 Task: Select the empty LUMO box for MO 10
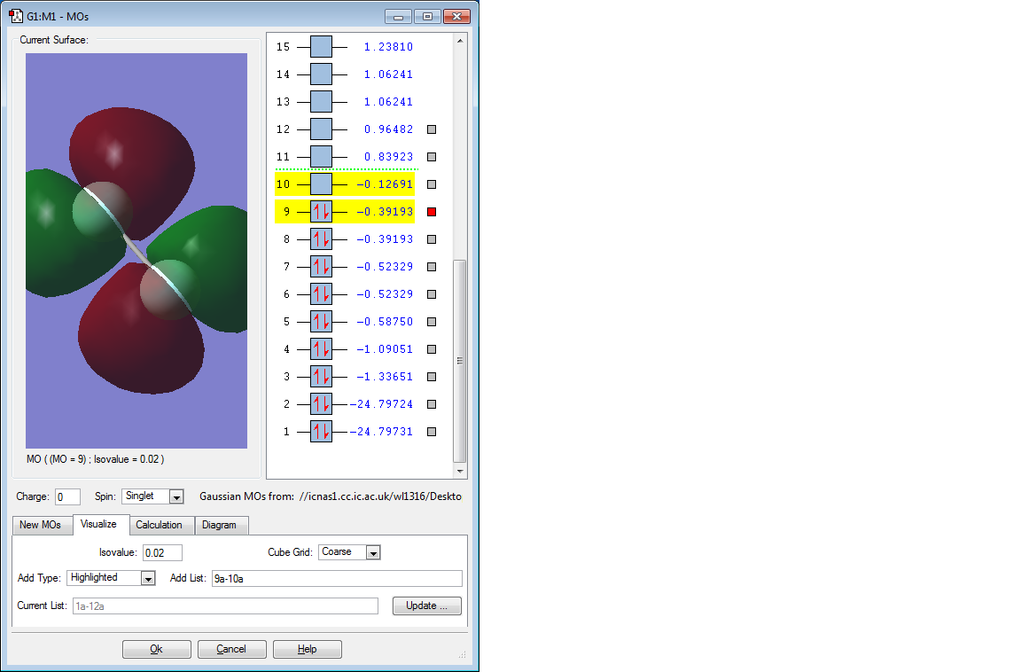[x=321, y=184]
